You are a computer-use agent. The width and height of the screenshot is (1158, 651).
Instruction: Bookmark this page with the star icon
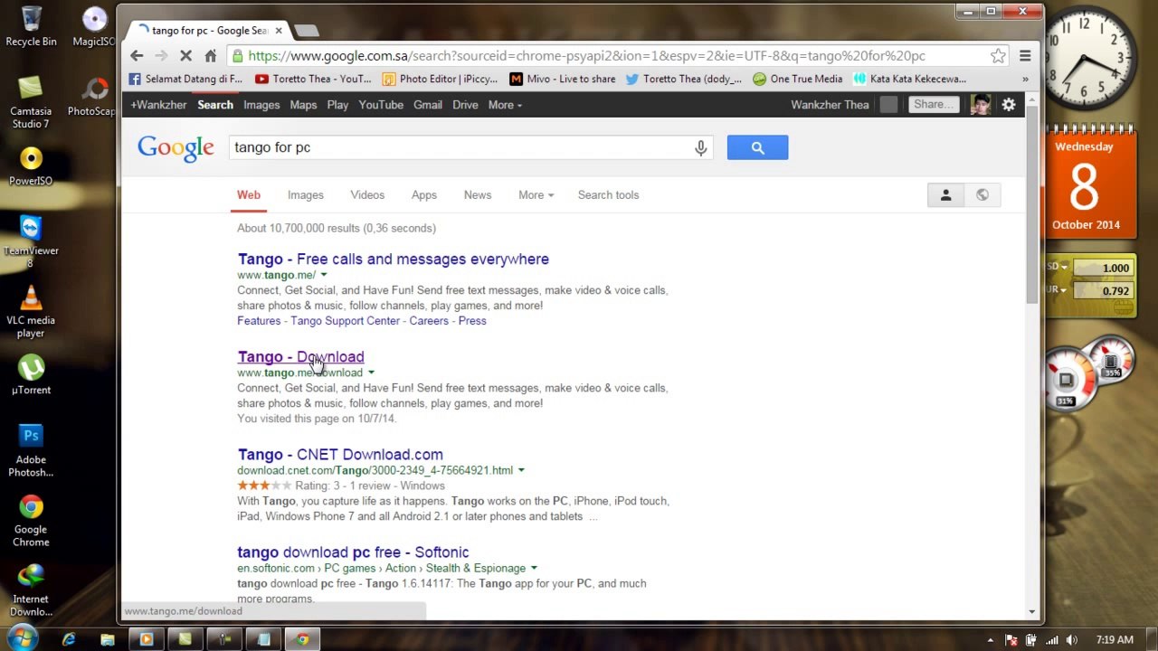coord(998,56)
